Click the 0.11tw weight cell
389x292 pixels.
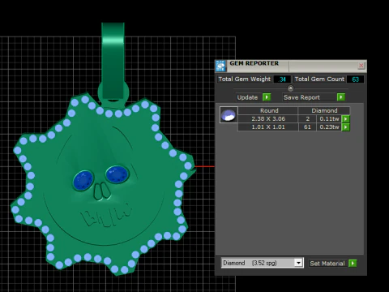click(x=329, y=119)
